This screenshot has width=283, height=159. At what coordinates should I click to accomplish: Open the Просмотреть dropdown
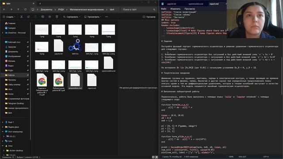pos(93,17)
